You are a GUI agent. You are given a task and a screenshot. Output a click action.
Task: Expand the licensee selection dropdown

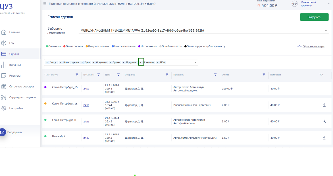click(x=326, y=31)
